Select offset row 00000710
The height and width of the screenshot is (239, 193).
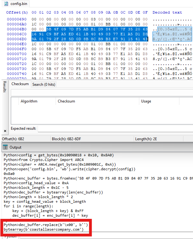coord(17,59)
